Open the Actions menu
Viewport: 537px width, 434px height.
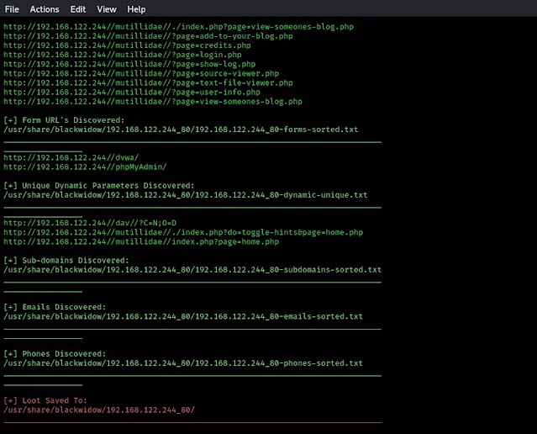pyautogui.click(x=45, y=9)
